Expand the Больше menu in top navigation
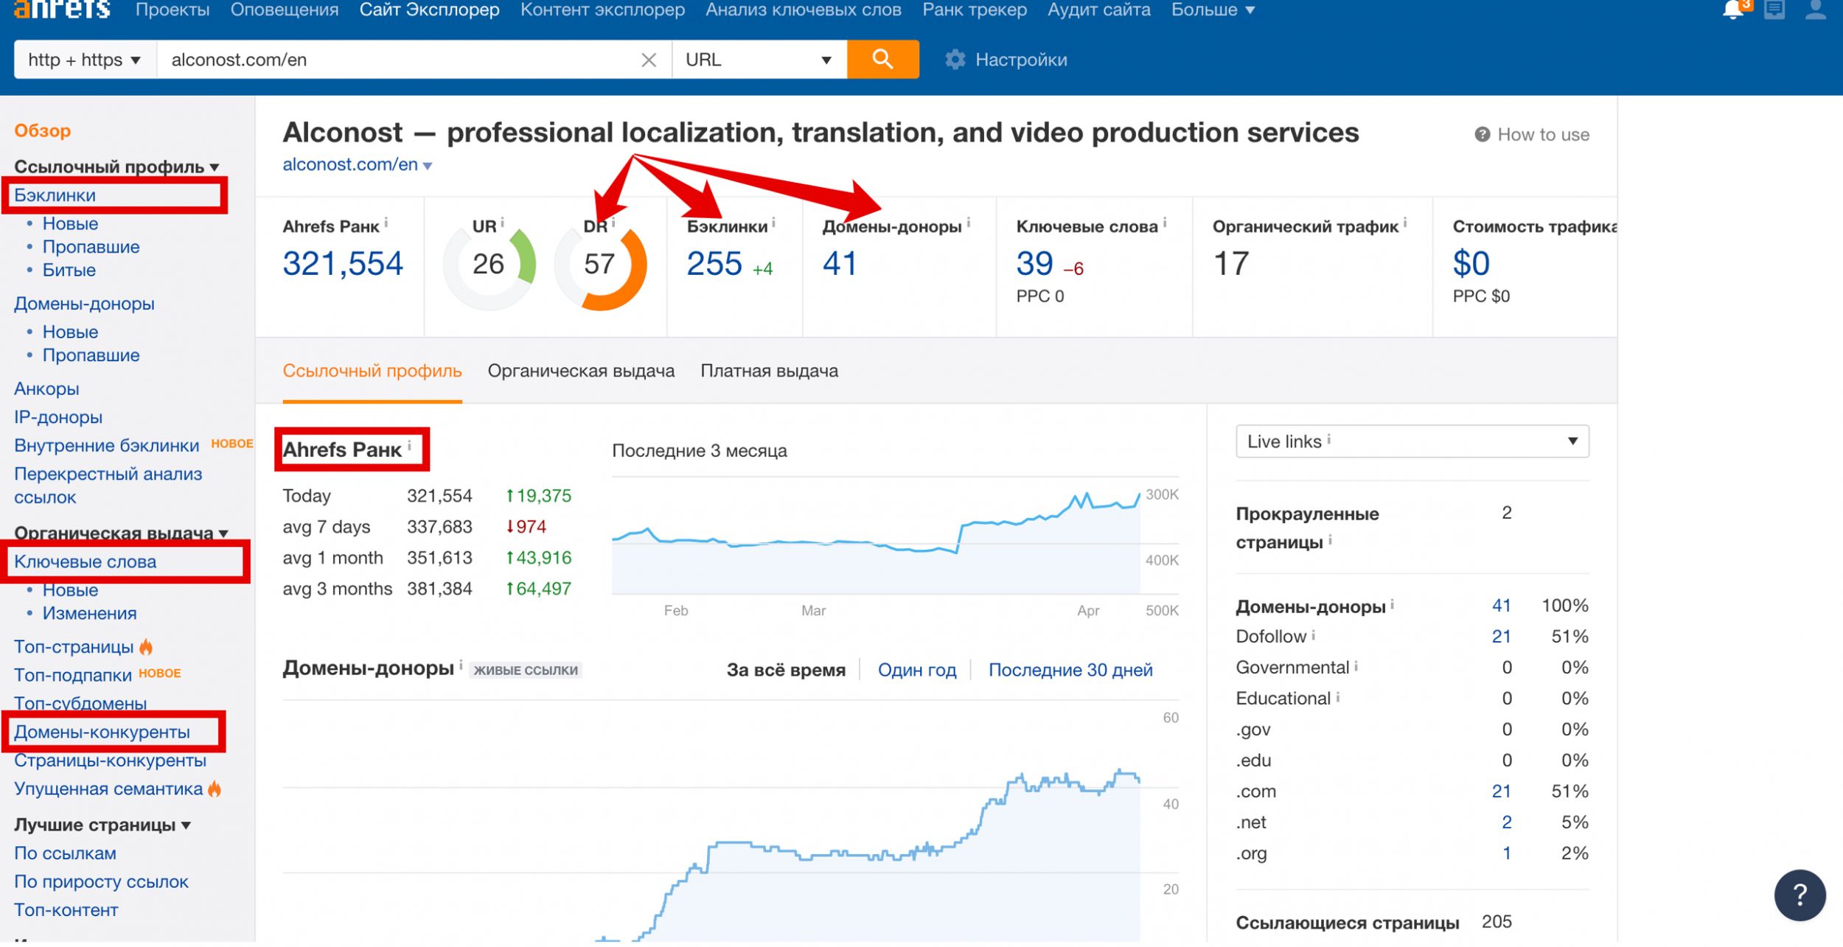Screen dimensions: 1843x947 point(1213,10)
